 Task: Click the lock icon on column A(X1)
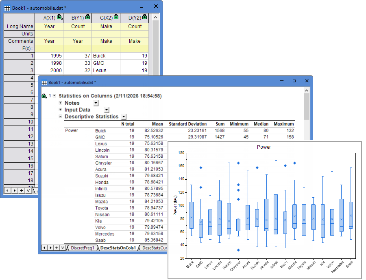pos(59,17)
